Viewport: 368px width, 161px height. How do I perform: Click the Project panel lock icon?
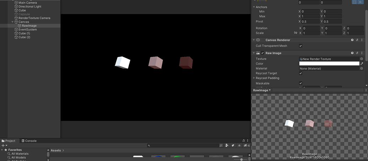coord(244,141)
